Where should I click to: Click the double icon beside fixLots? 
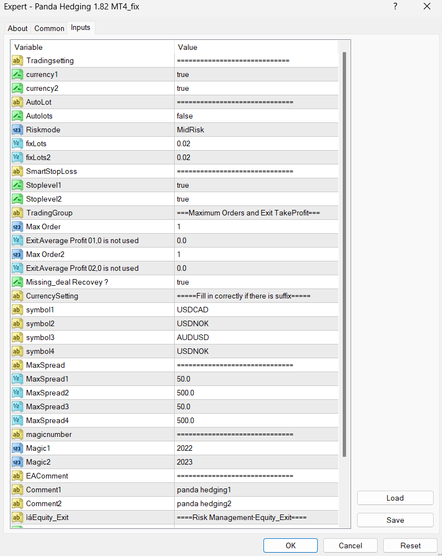click(x=17, y=143)
